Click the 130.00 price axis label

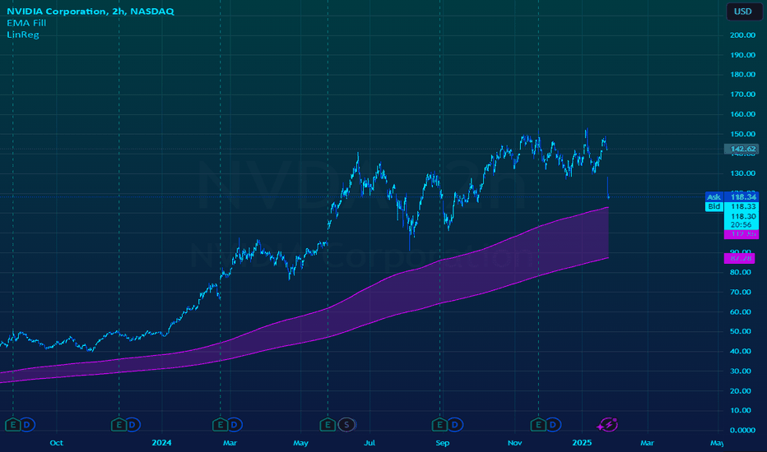tap(742, 173)
